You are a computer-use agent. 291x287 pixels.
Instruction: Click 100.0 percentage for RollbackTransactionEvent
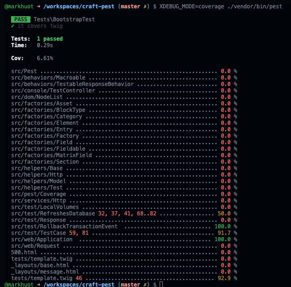coord(223,226)
